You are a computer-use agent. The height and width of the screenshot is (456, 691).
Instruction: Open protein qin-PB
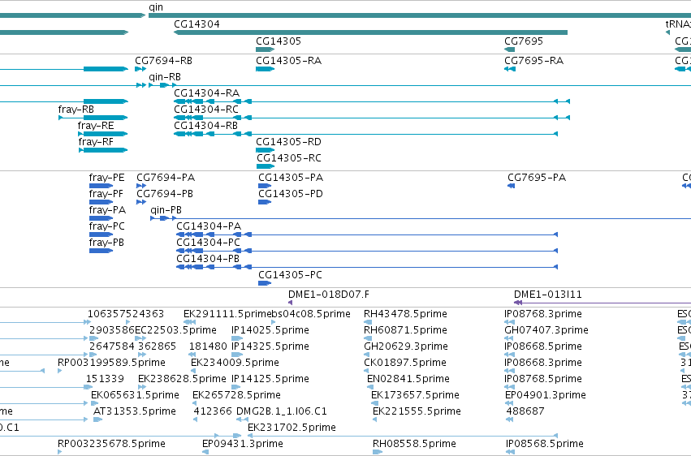coord(166,210)
